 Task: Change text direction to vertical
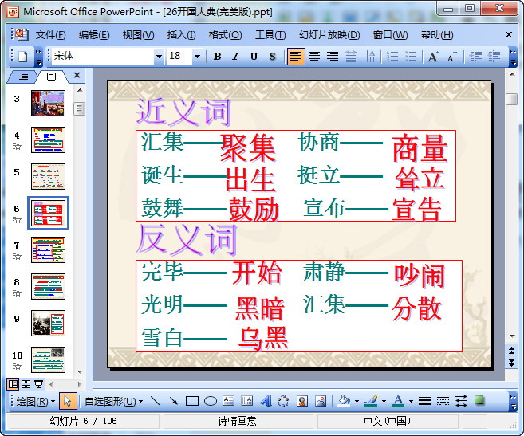pos(369,56)
